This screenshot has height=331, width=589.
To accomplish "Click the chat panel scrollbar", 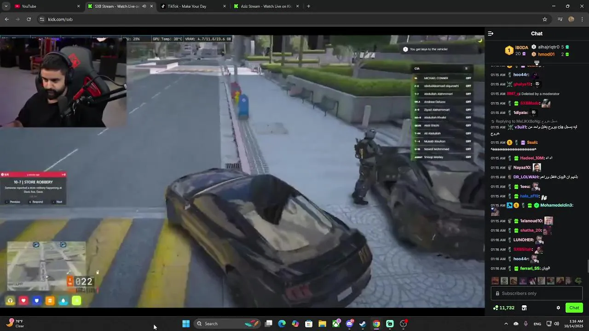I will pyautogui.click(x=587, y=267).
